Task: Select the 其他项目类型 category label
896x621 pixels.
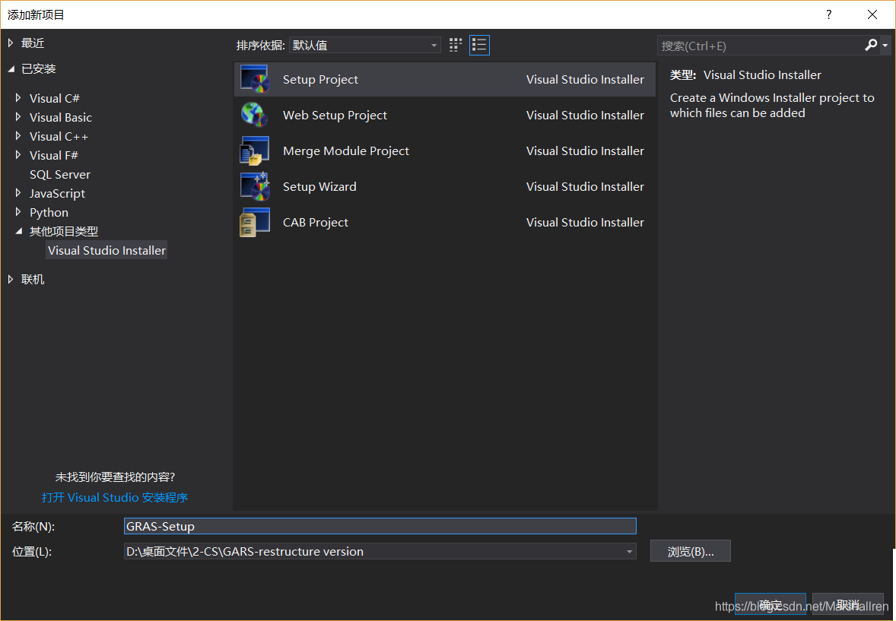Action: [64, 231]
